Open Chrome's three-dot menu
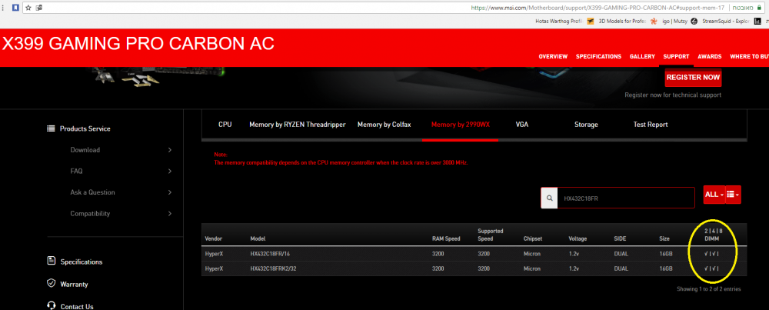Screen dimensions: 769x310 click(x=3, y=8)
